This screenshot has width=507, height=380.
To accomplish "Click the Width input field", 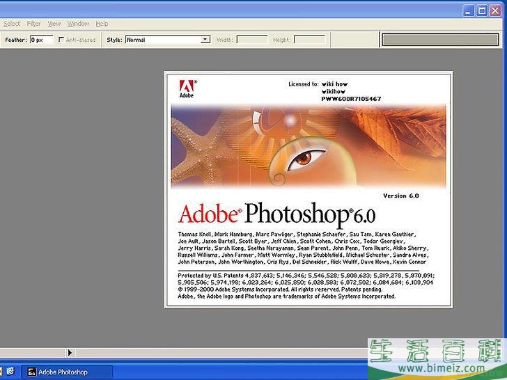I will coord(252,40).
